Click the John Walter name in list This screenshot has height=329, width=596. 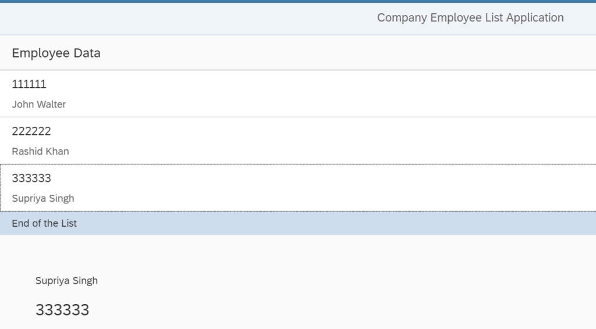coord(39,105)
